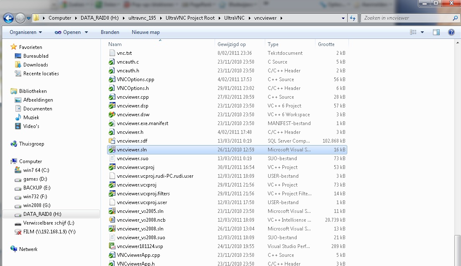Open Downloads in the sidebar

click(36, 65)
